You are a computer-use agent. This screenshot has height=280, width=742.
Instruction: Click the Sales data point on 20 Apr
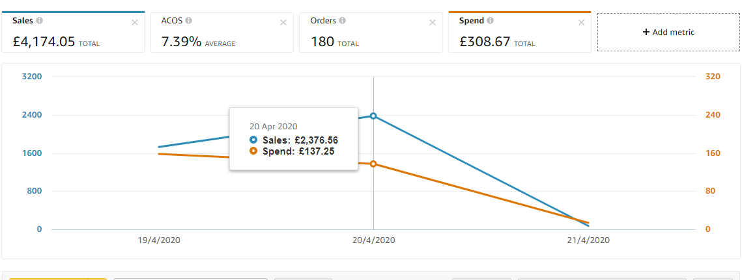click(373, 116)
